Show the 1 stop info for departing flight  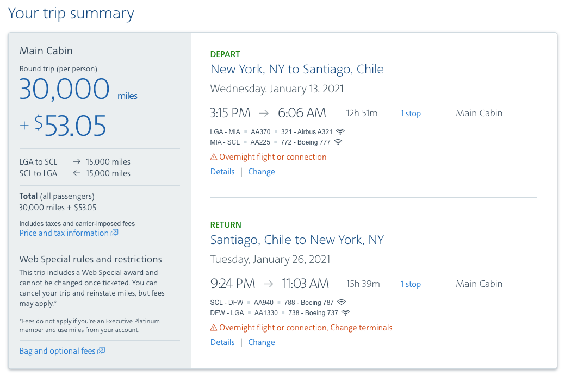click(411, 114)
